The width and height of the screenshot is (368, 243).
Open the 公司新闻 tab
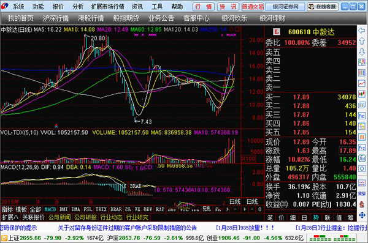(59, 217)
